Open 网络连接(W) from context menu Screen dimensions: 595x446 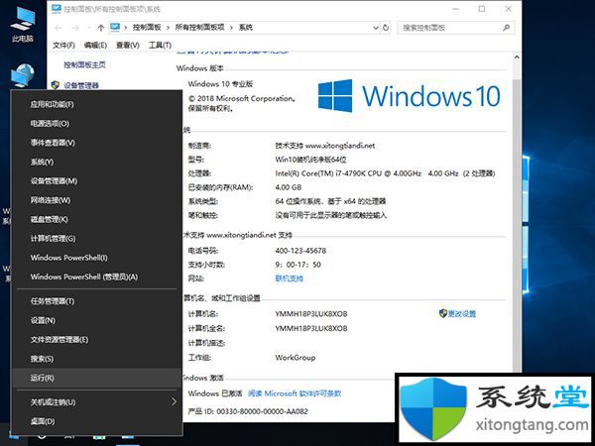pyautogui.click(x=97, y=200)
